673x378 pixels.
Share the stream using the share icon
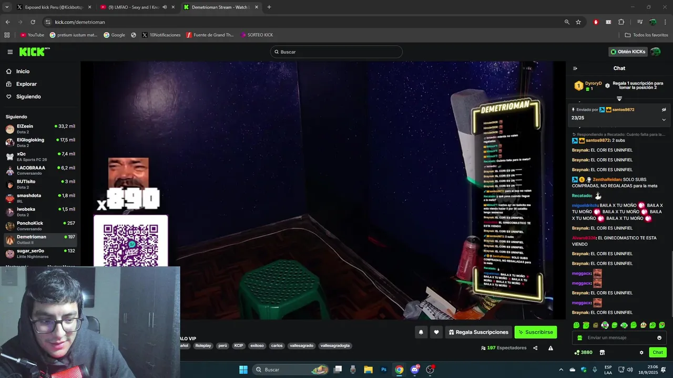535,348
